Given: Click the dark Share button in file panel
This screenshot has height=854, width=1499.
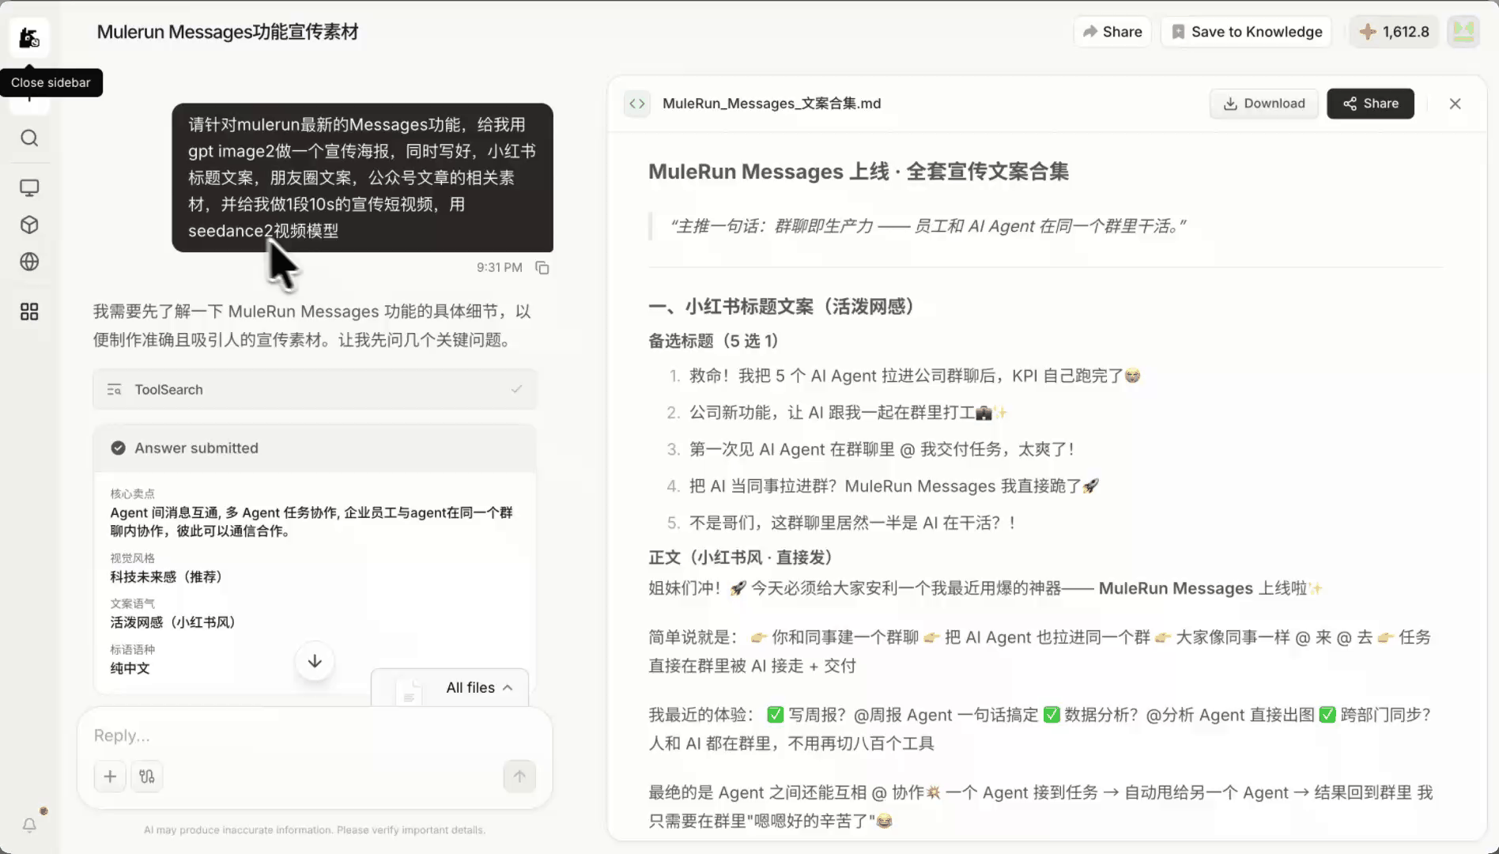Looking at the screenshot, I should (1370, 104).
